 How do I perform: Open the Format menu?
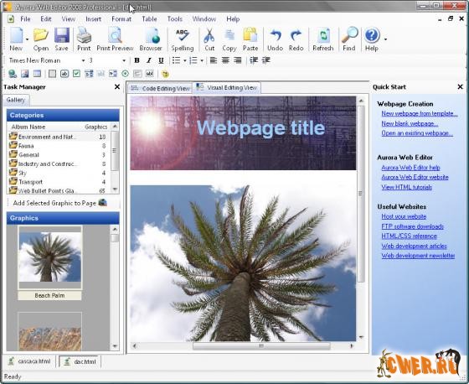[121, 19]
